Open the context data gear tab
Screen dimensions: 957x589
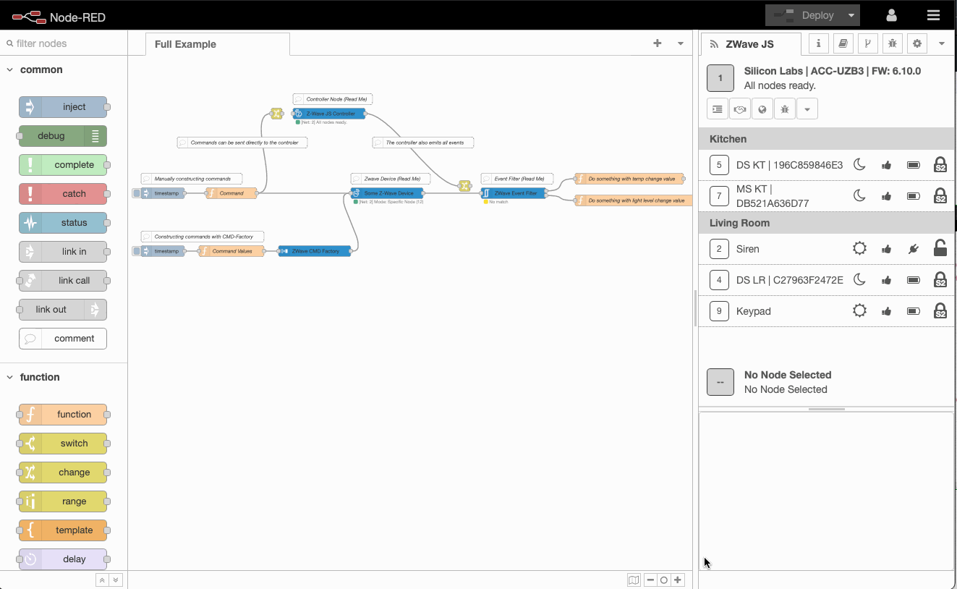[x=917, y=43]
